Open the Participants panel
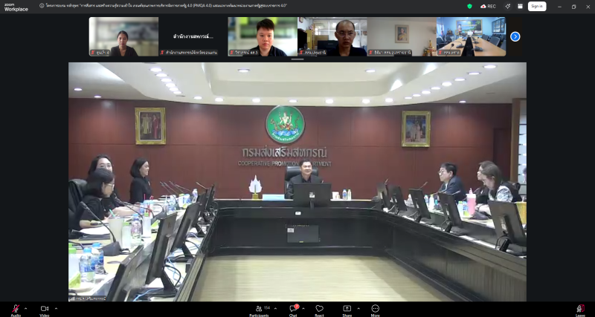This screenshot has width=595, height=317. [x=260, y=309]
